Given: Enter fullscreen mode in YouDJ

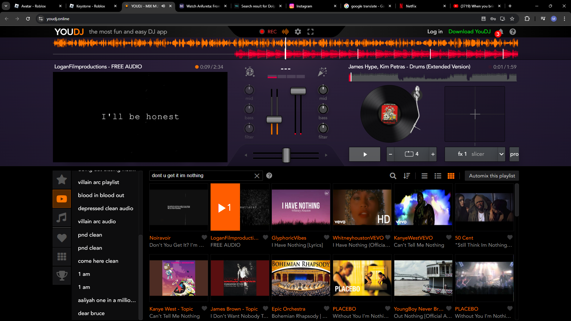Looking at the screenshot, I should pyautogui.click(x=310, y=32).
